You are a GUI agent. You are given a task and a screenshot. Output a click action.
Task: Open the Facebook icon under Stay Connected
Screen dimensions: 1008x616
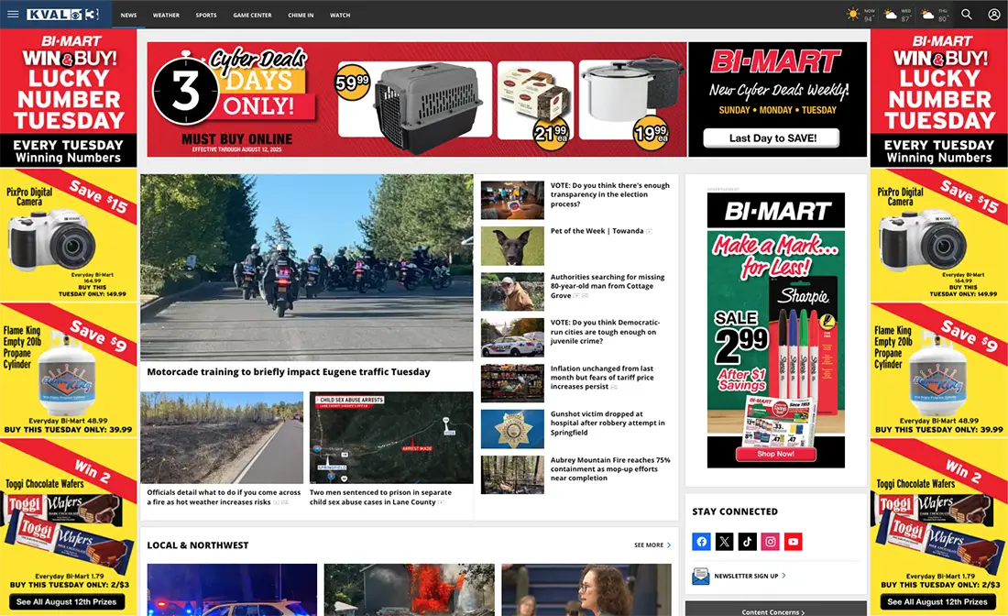pos(701,542)
